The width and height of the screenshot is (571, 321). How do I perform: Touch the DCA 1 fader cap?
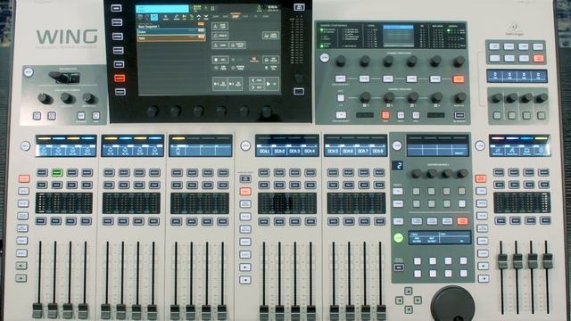tap(264, 313)
